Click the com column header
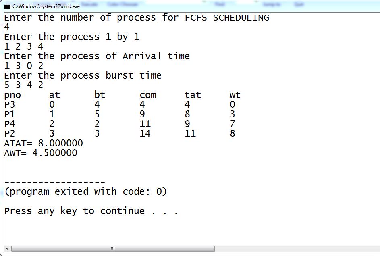380x256 pixels. point(148,95)
